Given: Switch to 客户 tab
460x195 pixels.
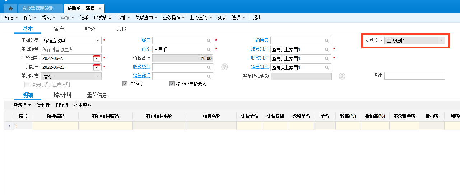Looking at the screenshot, I should [59, 29].
